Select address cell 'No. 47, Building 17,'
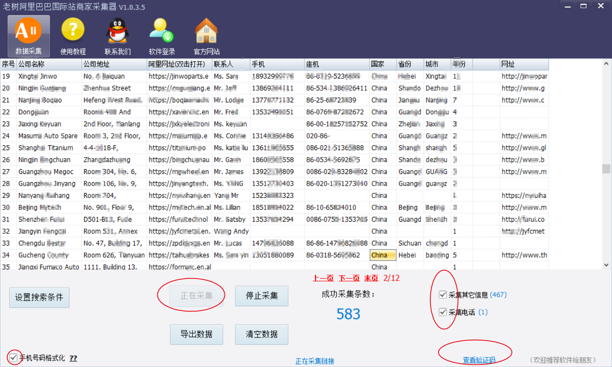The width and height of the screenshot is (612, 367). click(x=114, y=243)
